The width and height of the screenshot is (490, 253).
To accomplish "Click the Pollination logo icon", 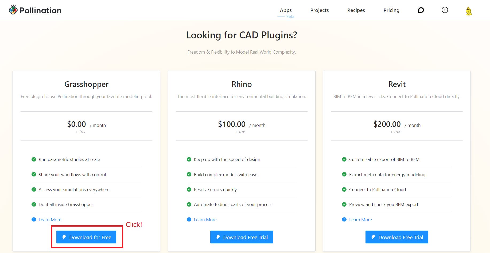I will pyautogui.click(x=13, y=10).
